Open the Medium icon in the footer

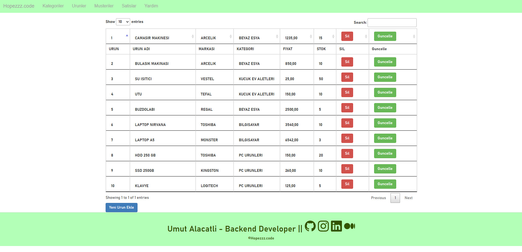(x=349, y=226)
